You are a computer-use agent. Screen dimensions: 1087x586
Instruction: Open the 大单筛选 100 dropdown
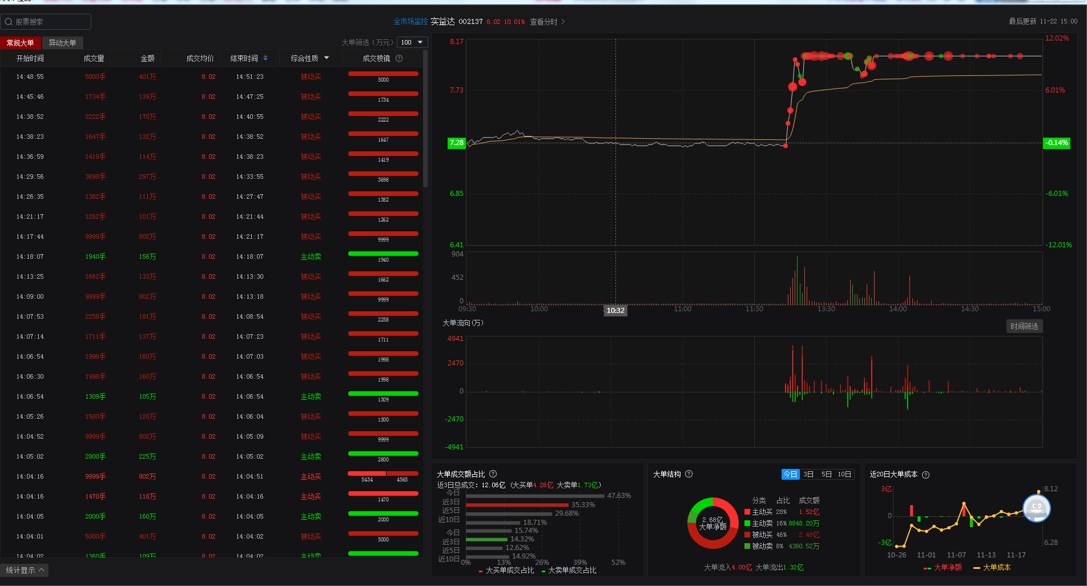(x=412, y=42)
